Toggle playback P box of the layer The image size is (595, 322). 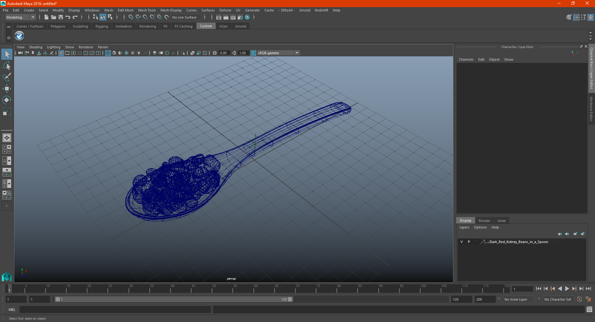pyautogui.click(x=469, y=242)
